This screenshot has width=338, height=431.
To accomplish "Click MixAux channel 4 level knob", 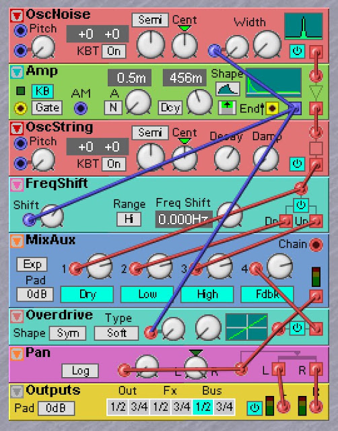I will 279,267.
